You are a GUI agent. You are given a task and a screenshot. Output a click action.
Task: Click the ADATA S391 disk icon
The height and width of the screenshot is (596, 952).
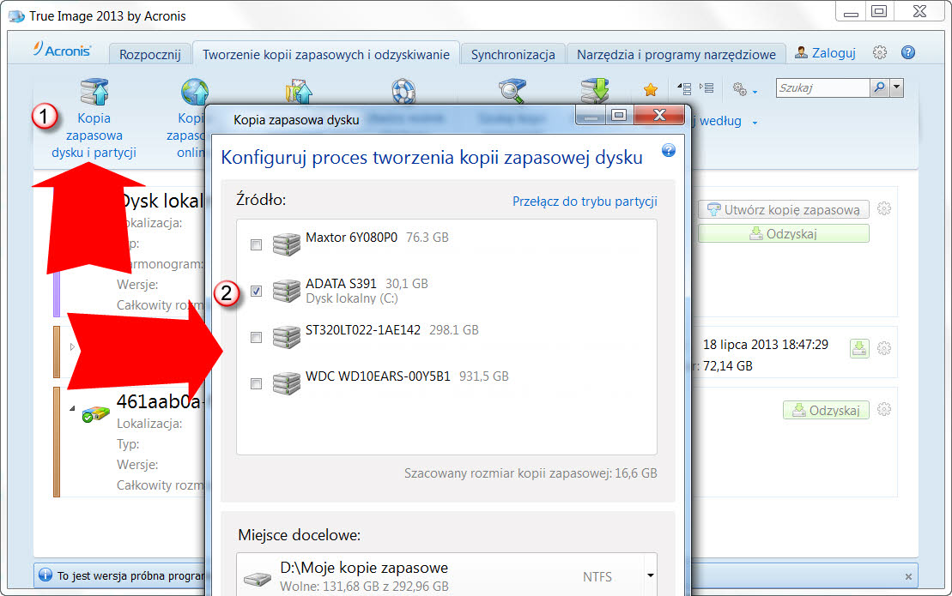pos(287,291)
